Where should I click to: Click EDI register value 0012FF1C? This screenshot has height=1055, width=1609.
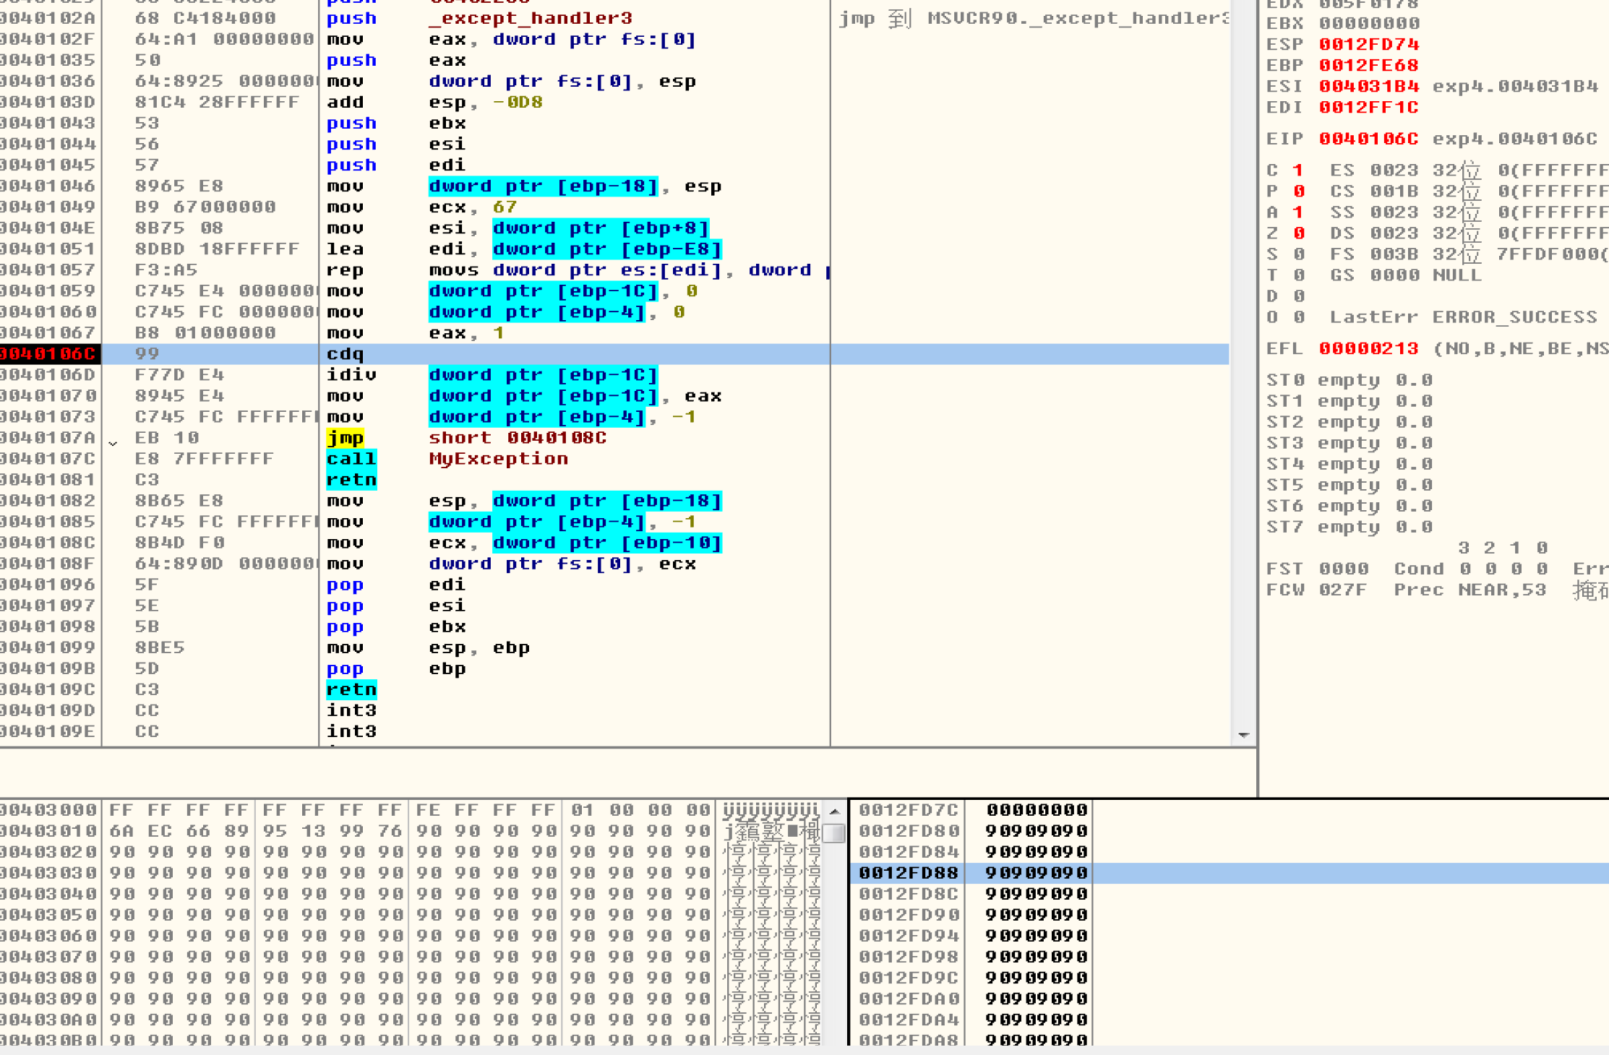click(1369, 107)
